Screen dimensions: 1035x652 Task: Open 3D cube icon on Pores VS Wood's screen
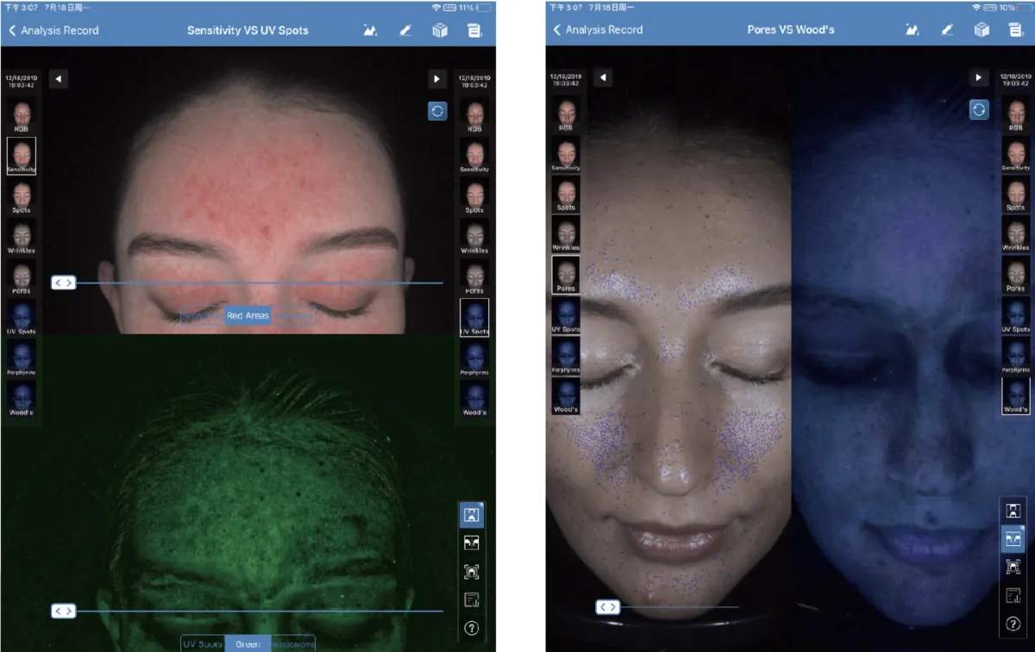pos(982,29)
